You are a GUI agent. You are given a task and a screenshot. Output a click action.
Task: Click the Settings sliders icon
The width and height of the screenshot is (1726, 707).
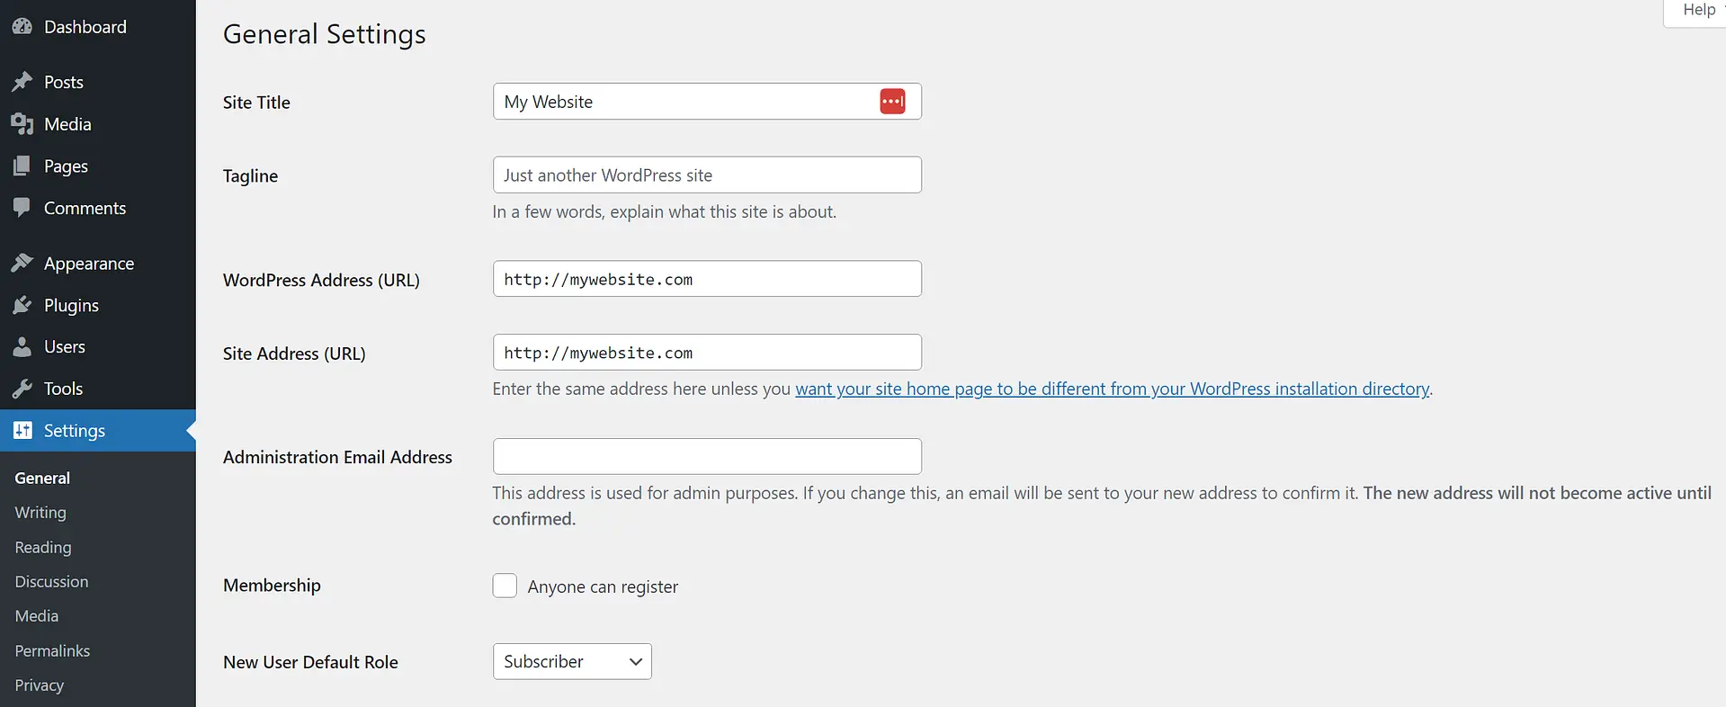point(22,430)
